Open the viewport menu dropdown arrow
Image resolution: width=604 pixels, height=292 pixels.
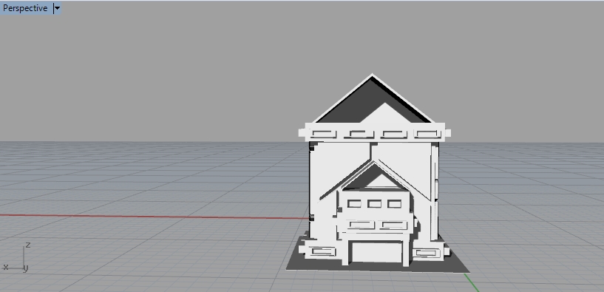[57, 8]
